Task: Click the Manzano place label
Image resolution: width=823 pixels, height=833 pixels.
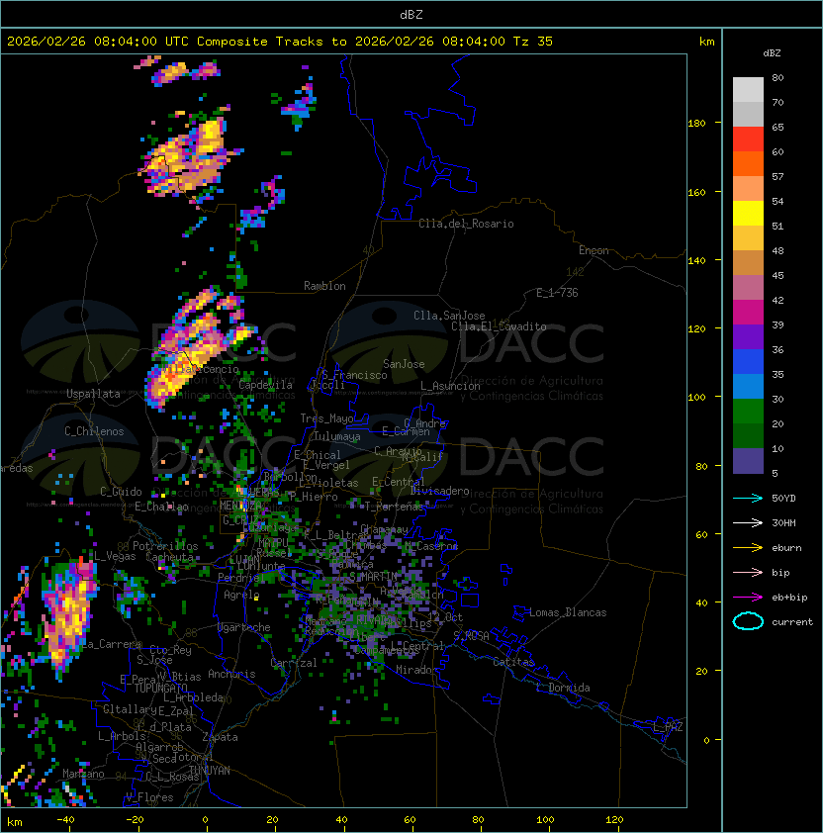Action: pos(83,774)
